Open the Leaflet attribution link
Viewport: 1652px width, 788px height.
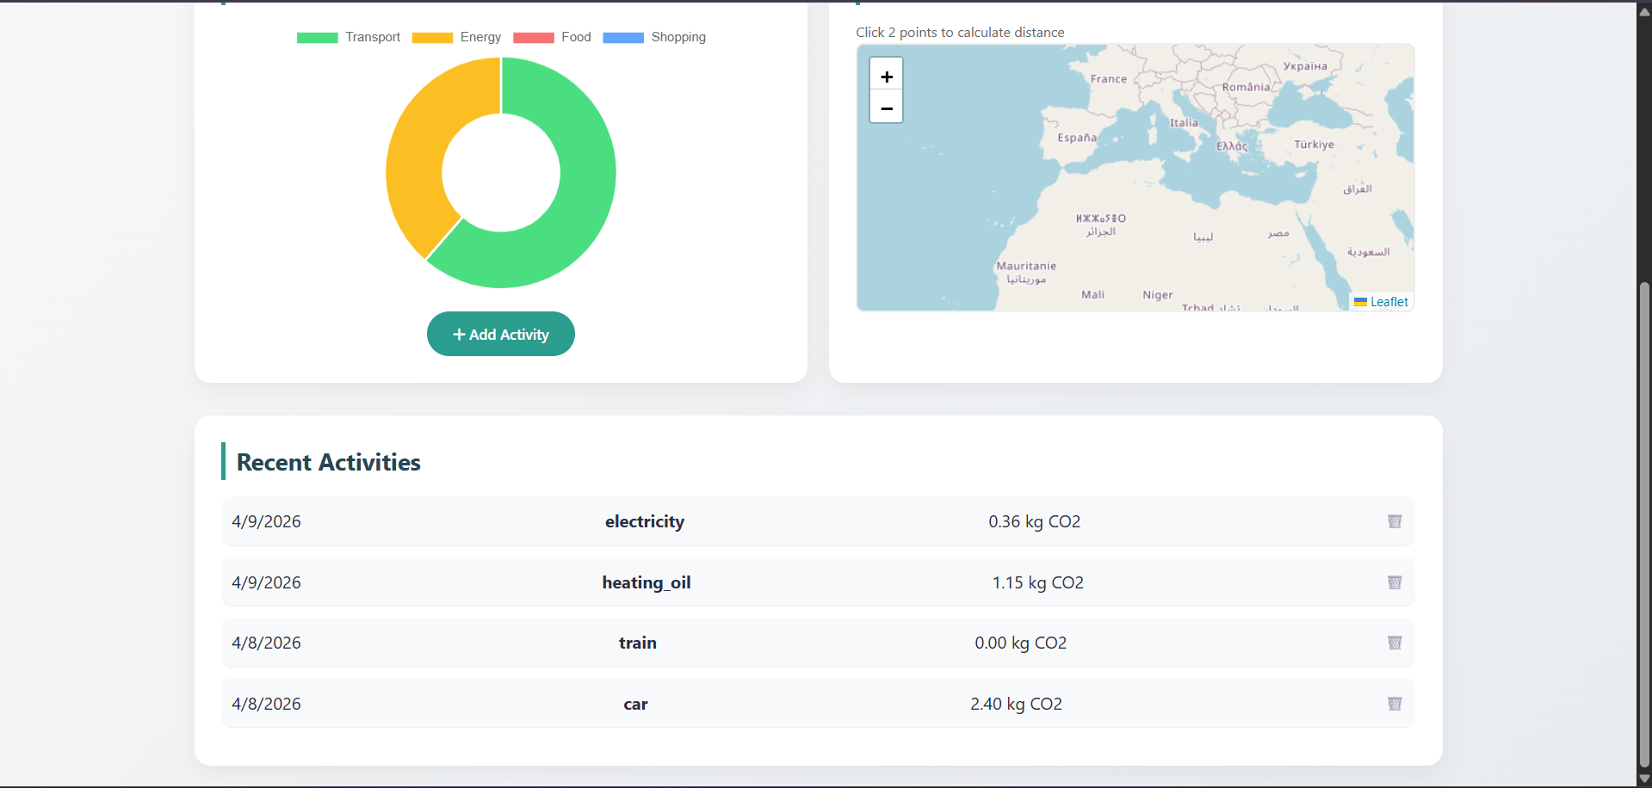pyautogui.click(x=1389, y=302)
